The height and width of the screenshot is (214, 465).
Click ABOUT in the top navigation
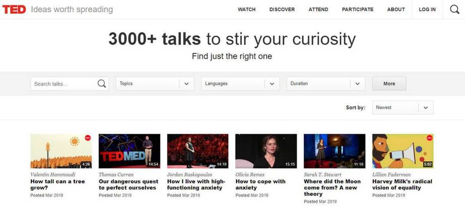[x=396, y=10]
